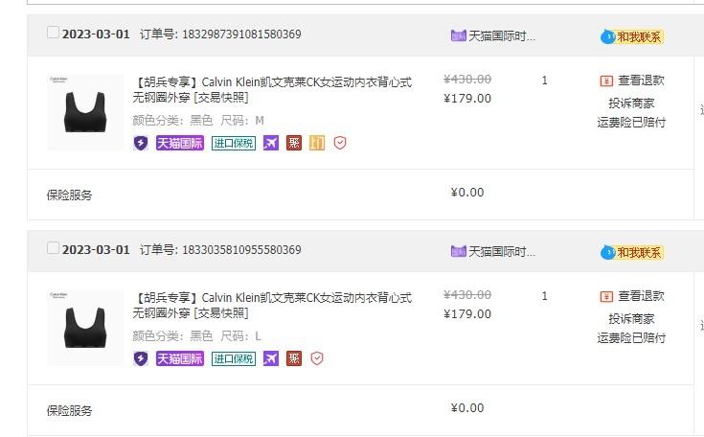Select the checkbox for order 1833035810955580369
This screenshot has height=437, width=704.
tap(53, 248)
